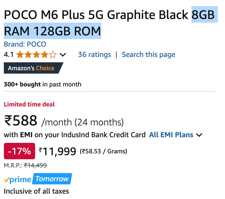
Task: Open the Brand: POCO store link
Action: [x=25, y=44]
